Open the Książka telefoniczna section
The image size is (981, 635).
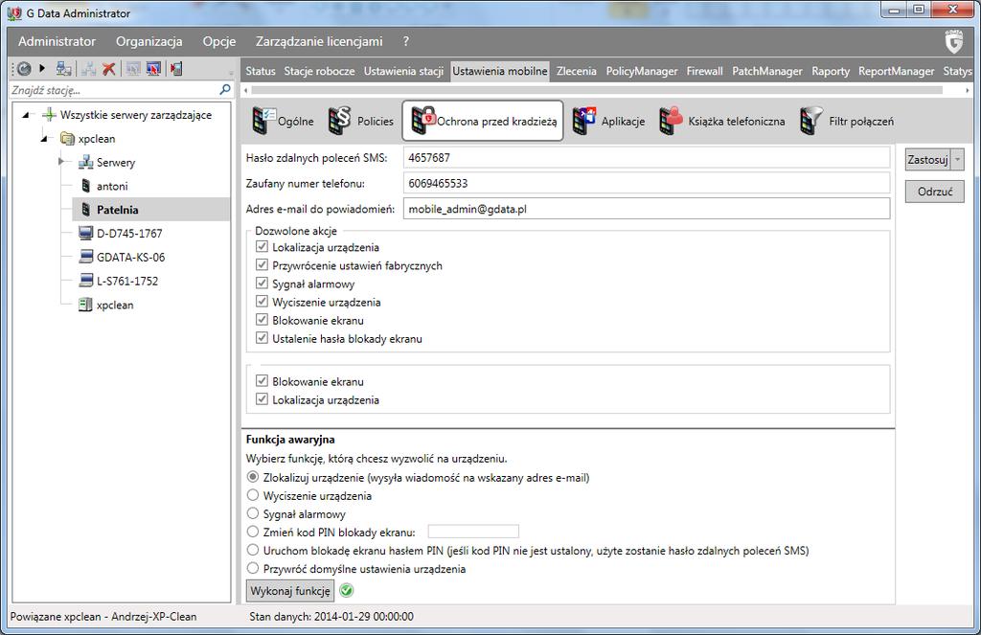[x=721, y=121]
